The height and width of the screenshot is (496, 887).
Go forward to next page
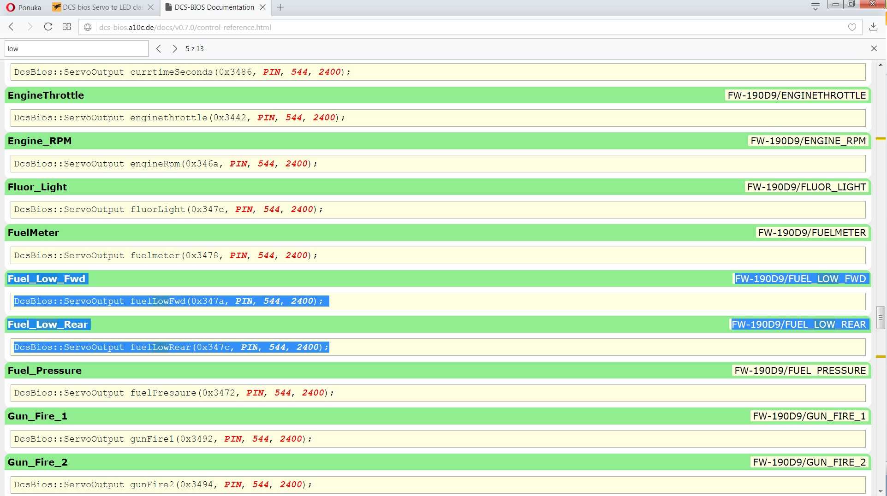click(30, 27)
